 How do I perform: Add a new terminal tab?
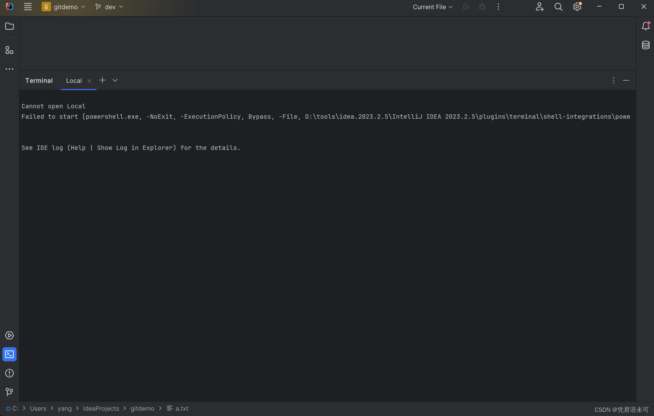pyautogui.click(x=102, y=80)
